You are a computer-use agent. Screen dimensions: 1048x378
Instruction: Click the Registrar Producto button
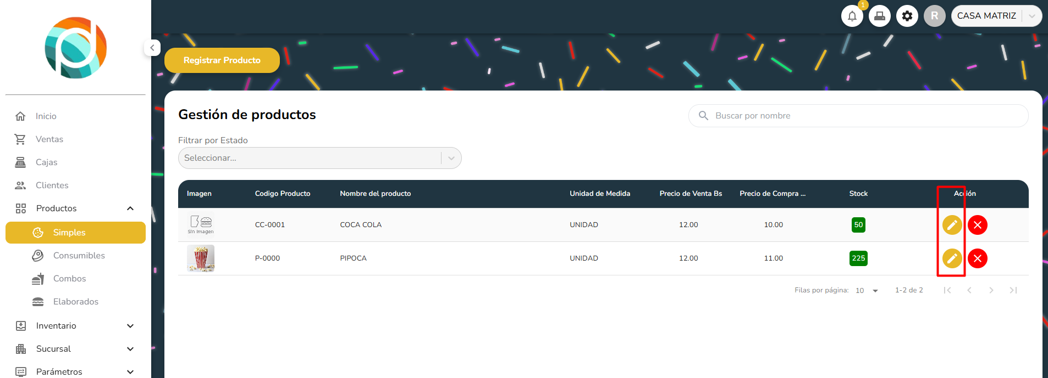(222, 60)
